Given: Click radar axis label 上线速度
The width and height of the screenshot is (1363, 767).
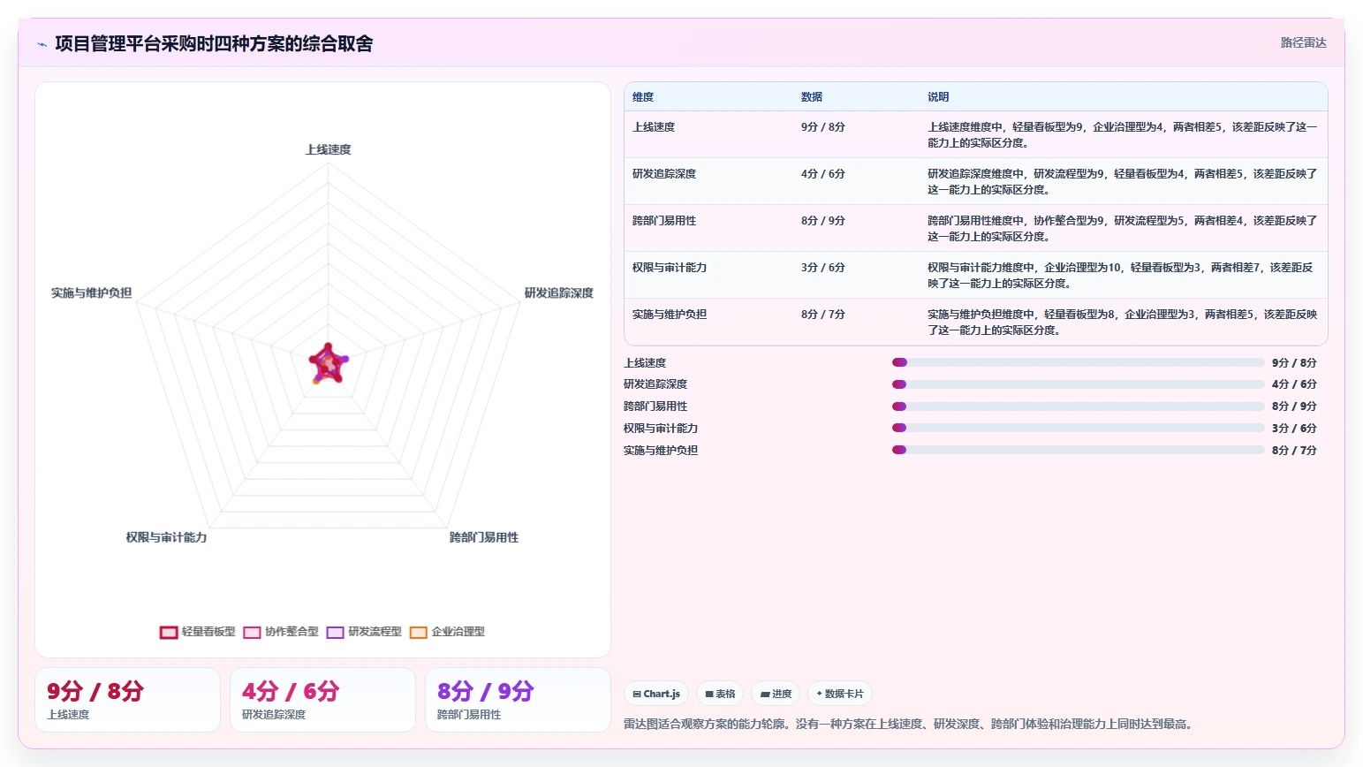Looking at the screenshot, I should click(329, 149).
